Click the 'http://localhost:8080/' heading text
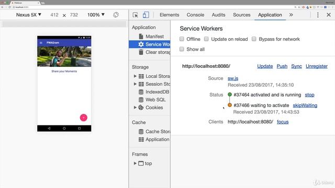 pos(206,66)
